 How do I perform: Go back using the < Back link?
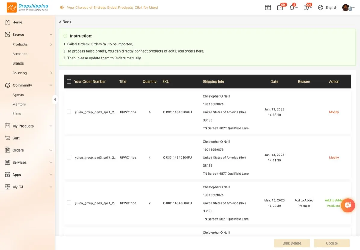[65, 22]
